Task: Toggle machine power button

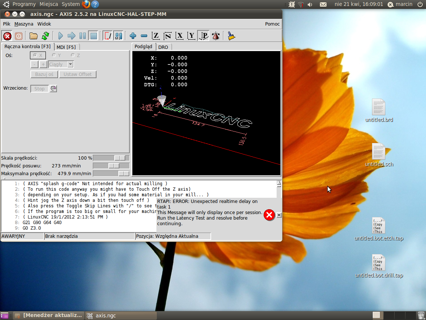Action: click(18, 36)
